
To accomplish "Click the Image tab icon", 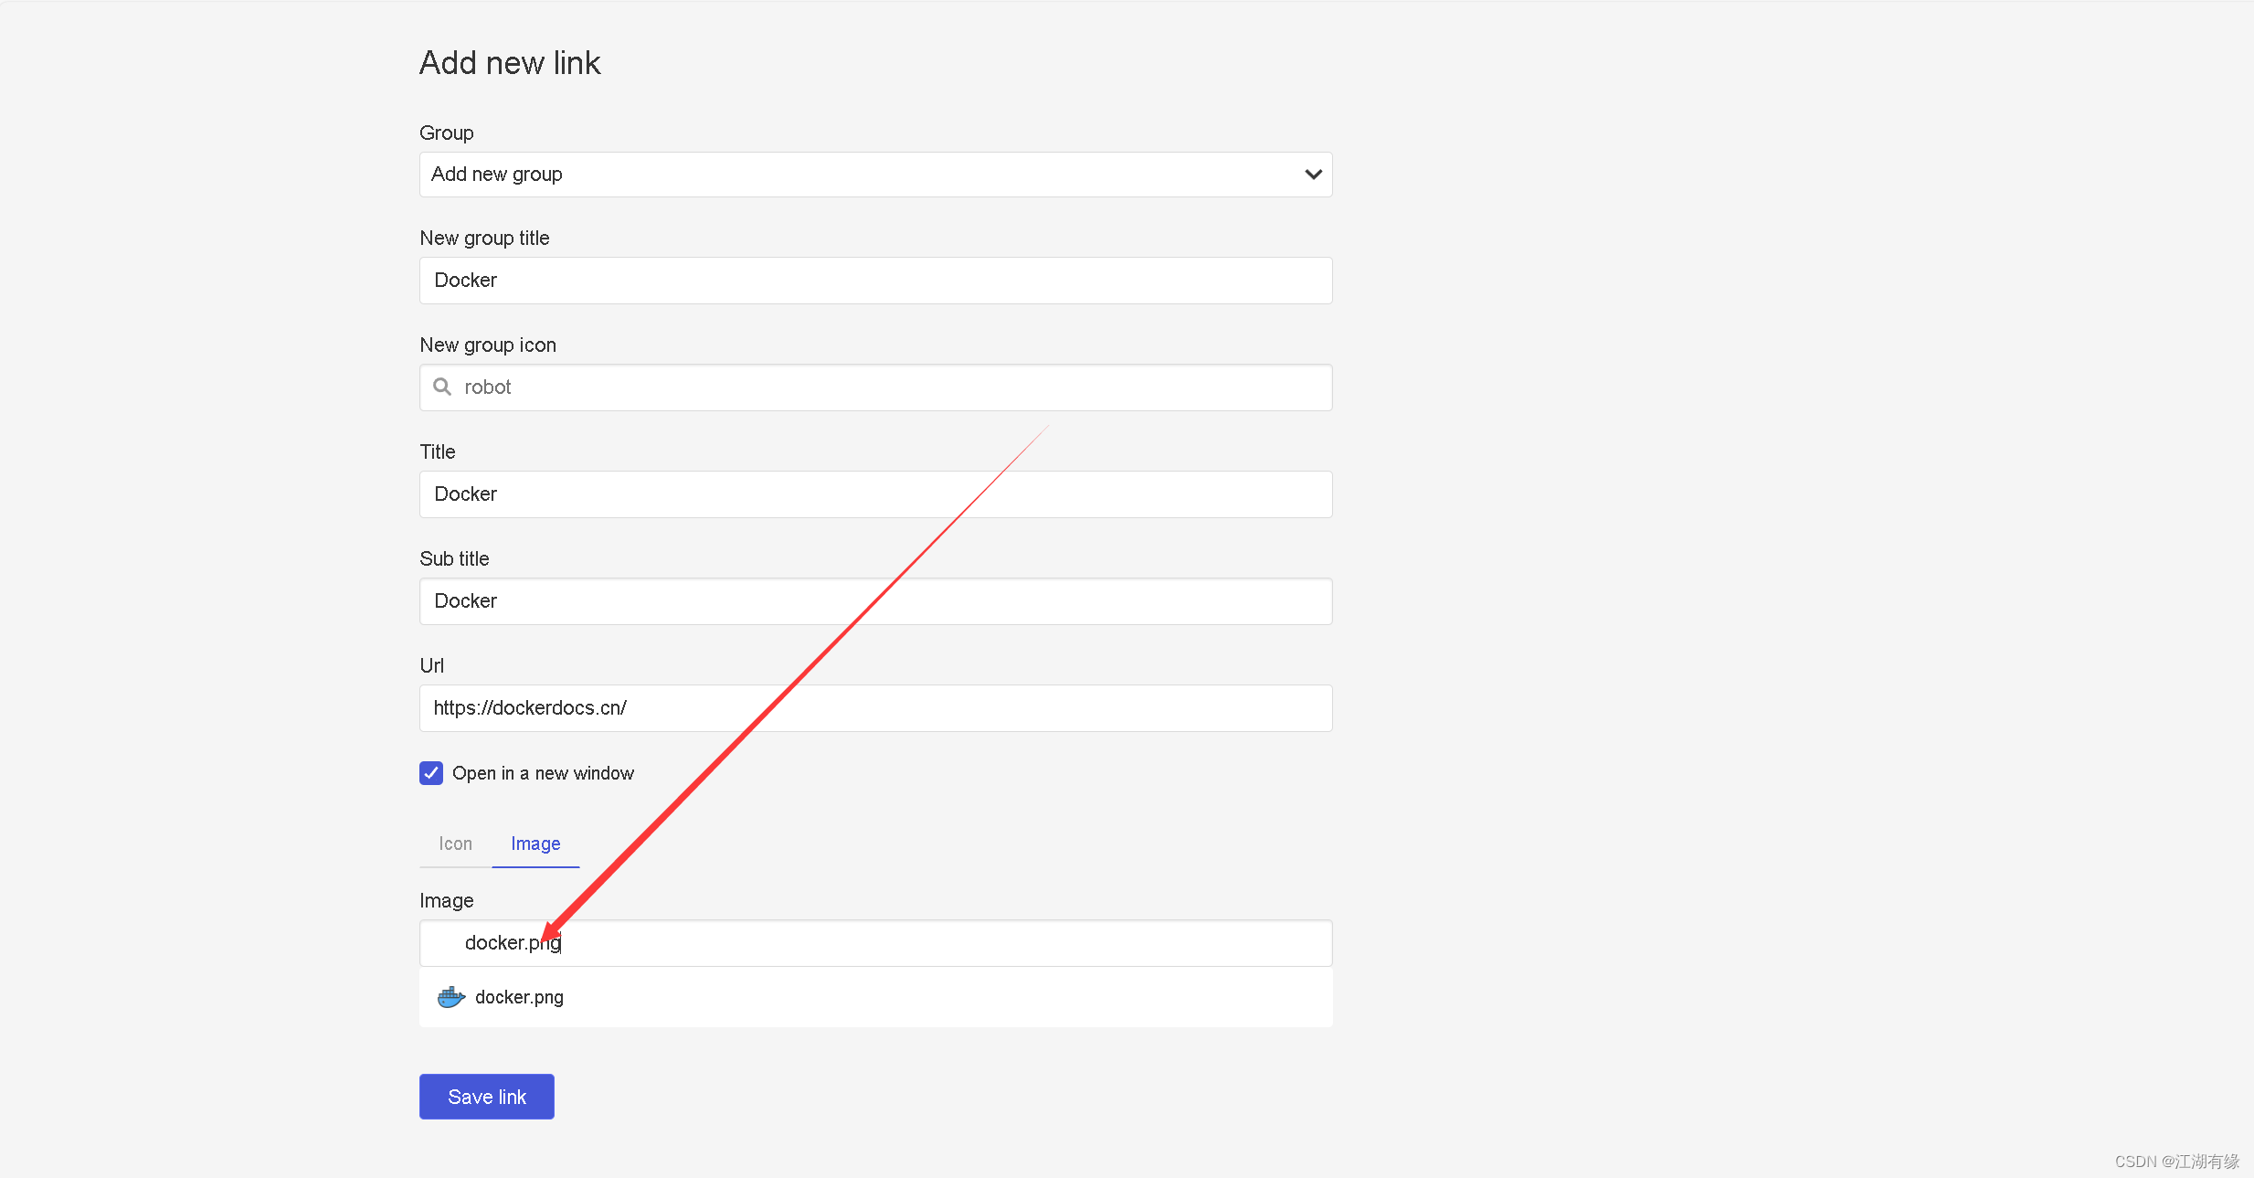I will (x=534, y=843).
